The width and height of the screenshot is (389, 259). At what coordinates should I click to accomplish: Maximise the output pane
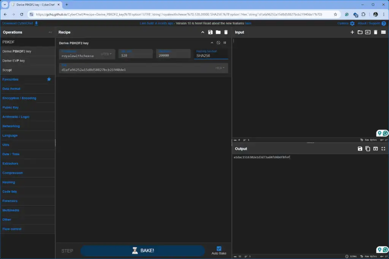(383, 148)
